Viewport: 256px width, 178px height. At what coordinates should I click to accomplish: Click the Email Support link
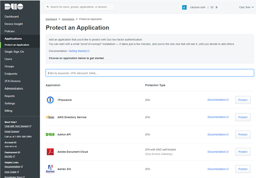[x=12, y=131]
